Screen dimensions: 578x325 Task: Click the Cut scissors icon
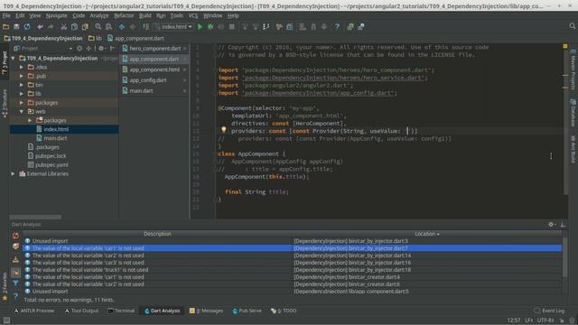(x=64, y=26)
